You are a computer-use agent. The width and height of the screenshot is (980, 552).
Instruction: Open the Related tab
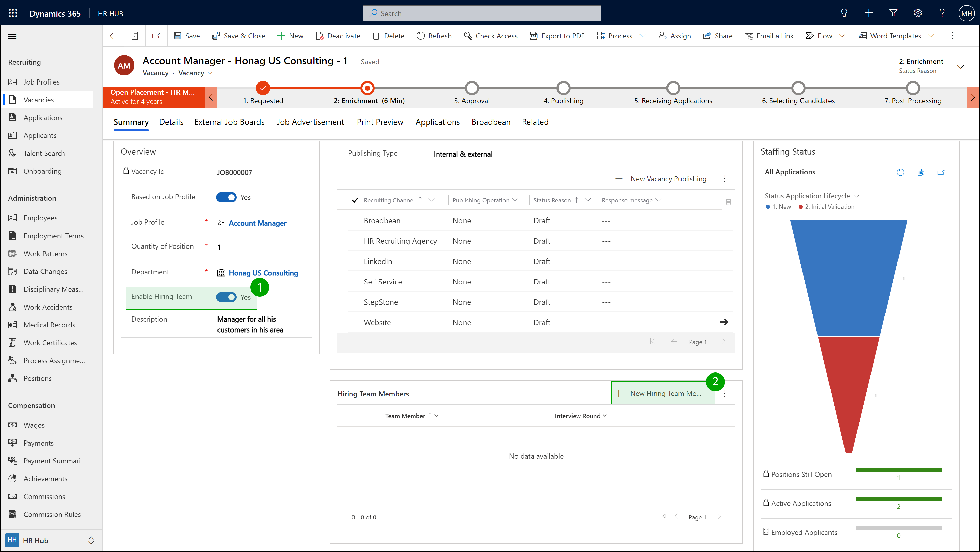(535, 122)
